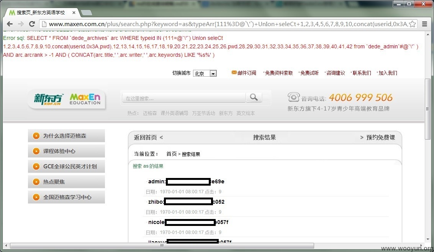Open the 切换城市 city dropdown showing 北京

pos(205,74)
